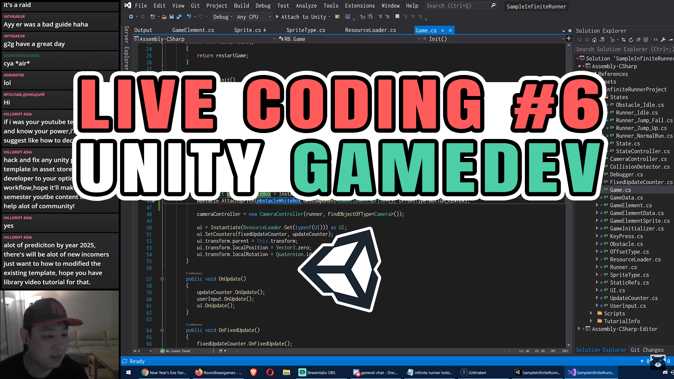The width and height of the screenshot is (674, 379).
Task: Click the Attach to Unity button
Action: point(303,17)
